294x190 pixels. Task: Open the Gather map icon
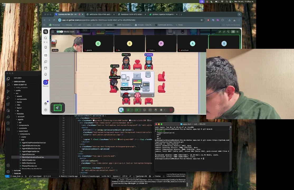pos(46,55)
